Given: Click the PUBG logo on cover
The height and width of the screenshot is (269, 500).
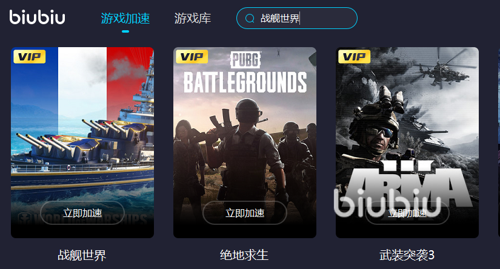Looking at the screenshot, I should point(245,59).
